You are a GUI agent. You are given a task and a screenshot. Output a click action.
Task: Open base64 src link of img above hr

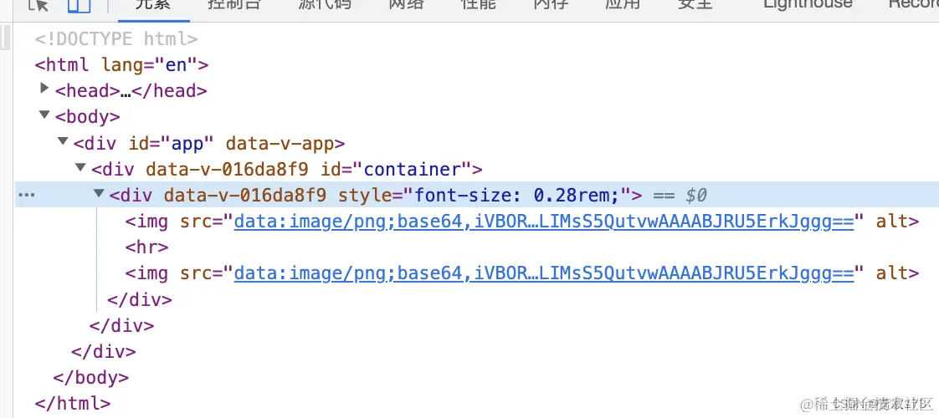coord(543,222)
